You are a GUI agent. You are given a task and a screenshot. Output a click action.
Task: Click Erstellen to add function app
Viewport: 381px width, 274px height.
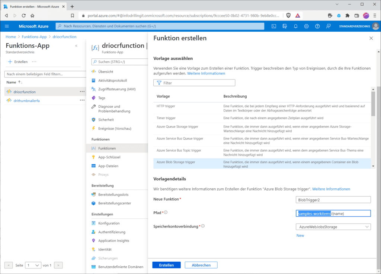[18, 62]
